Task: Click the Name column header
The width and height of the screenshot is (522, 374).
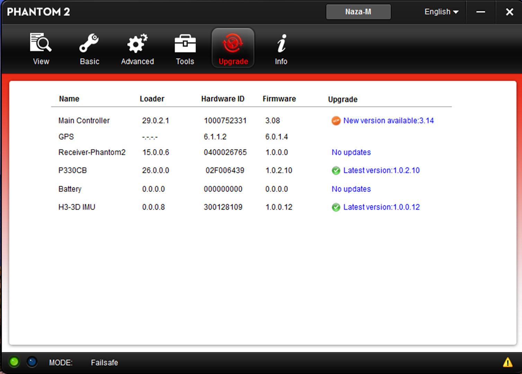Action: (x=69, y=99)
